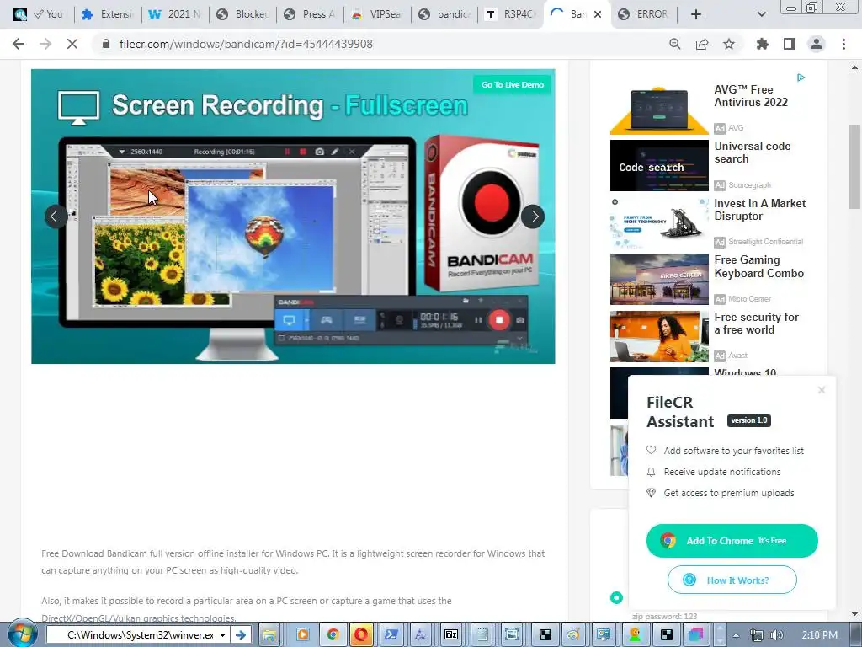
Task: Close the active Bandicam tab
Action: [x=599, y=14]
